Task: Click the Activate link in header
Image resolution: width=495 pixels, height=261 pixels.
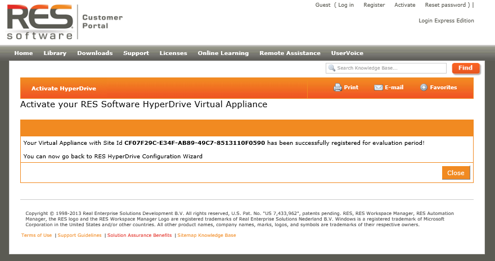Action: tap(404, 5)
